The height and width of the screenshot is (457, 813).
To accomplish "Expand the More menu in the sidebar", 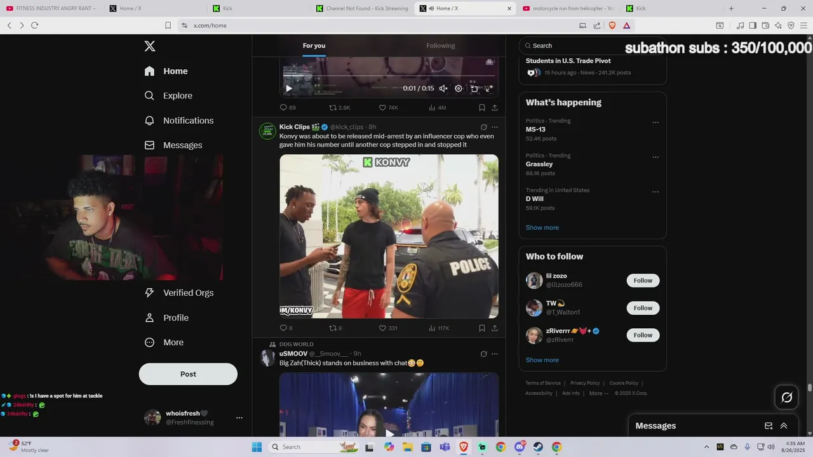I will [164, 342].
